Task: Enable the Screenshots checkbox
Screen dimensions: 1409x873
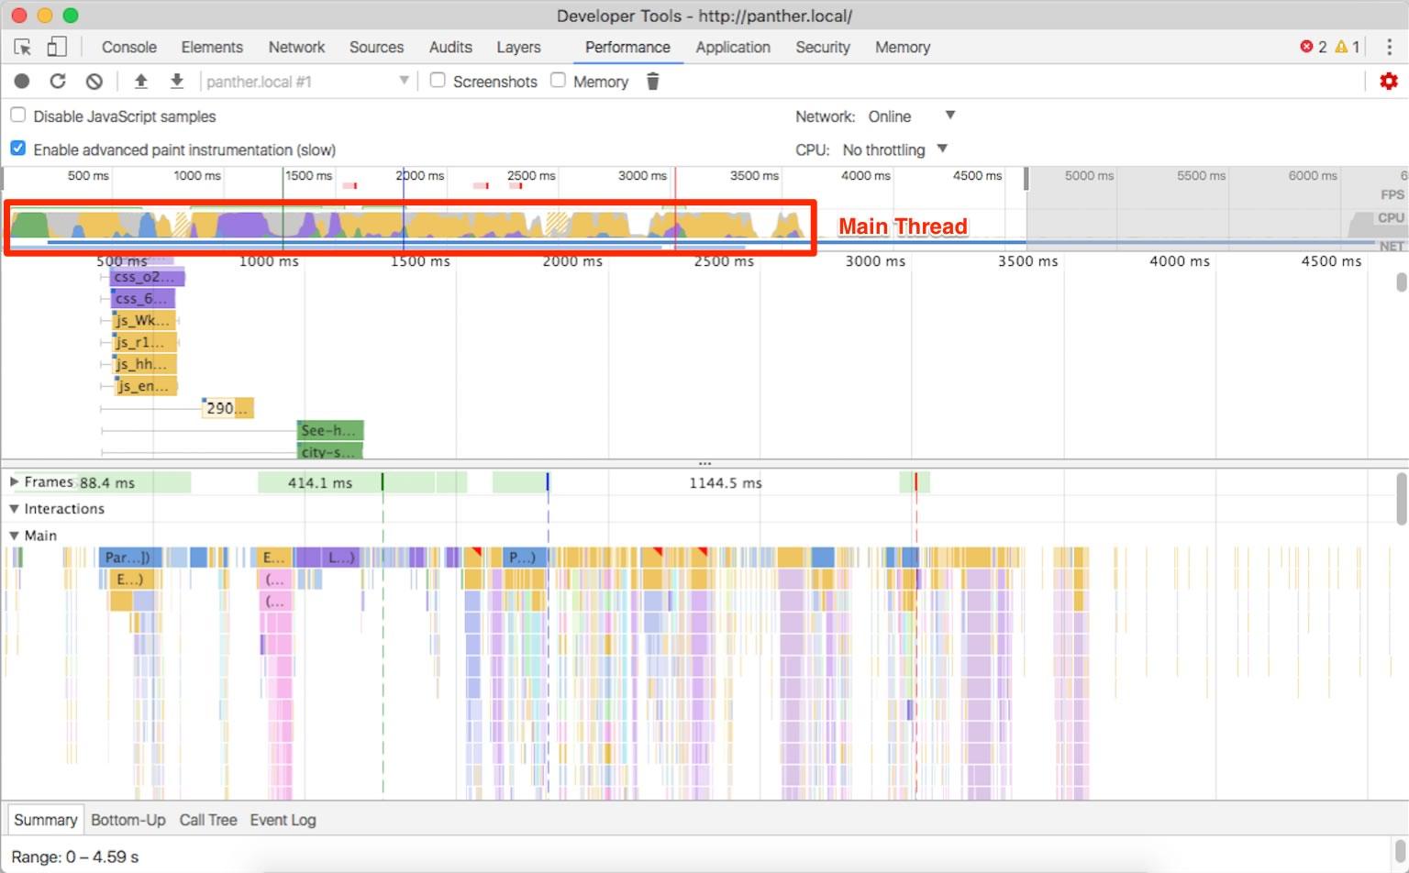Action: [438, 81]
